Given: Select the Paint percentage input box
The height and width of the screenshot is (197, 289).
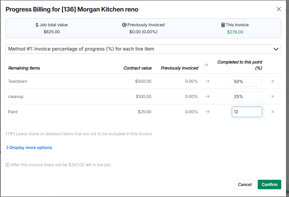Looking at the screenshot, I should [x=247, y=112].
